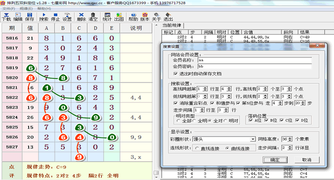The height and width of the screenshot is (180, 334).
Task: Adjust 走步间隔 first spinner showing 1
Action: 199,110
